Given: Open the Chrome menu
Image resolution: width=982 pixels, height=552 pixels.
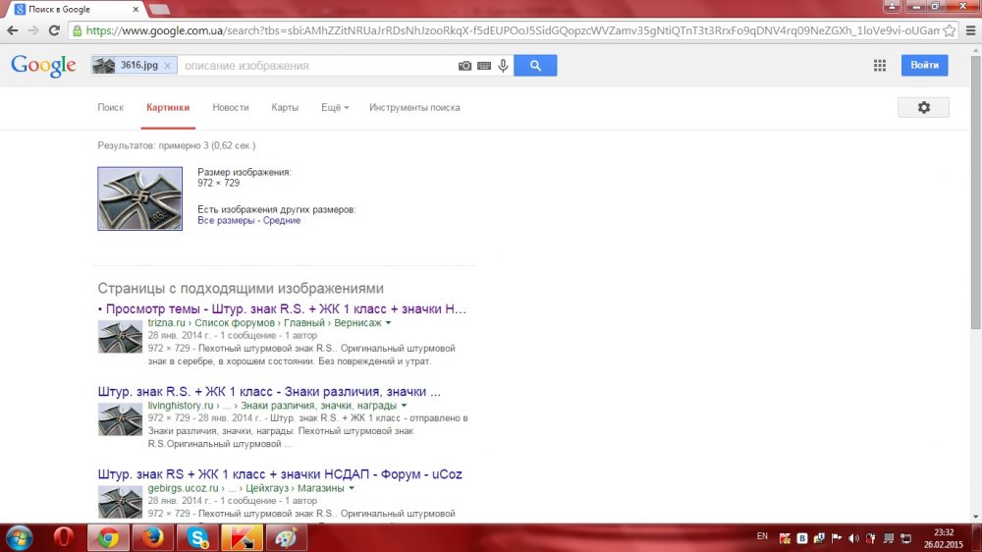Looking at the screenshot, I should click(971, 30).
